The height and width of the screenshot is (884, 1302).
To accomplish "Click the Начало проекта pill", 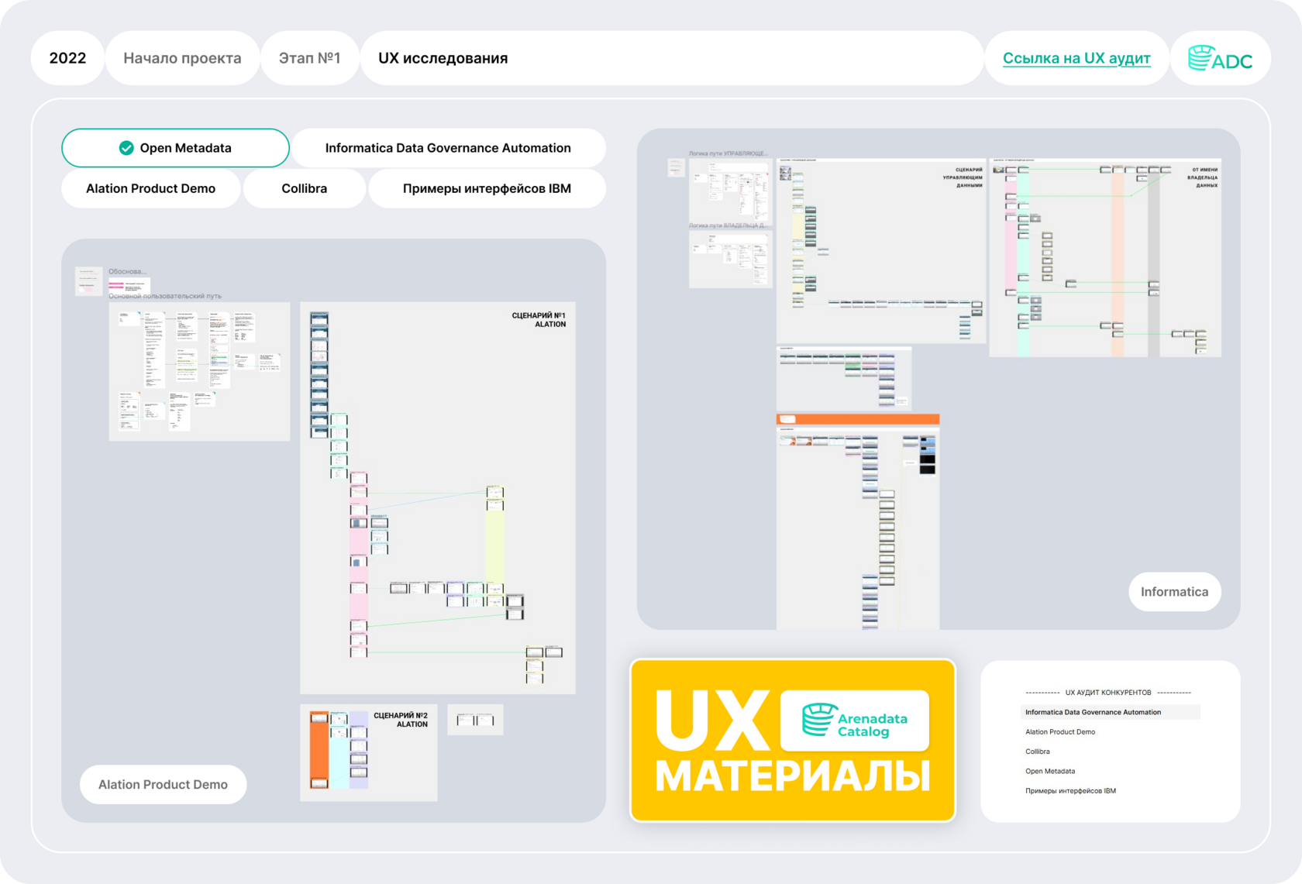I will point(182,58).
